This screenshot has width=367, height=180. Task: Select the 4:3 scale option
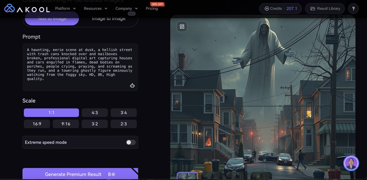pyautogui.click(x=95, y=113)
